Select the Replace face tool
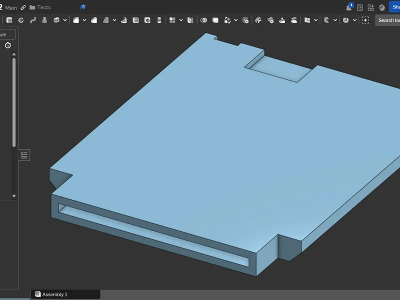The height and width of the screenshot is (300, 400). point(293,20)
